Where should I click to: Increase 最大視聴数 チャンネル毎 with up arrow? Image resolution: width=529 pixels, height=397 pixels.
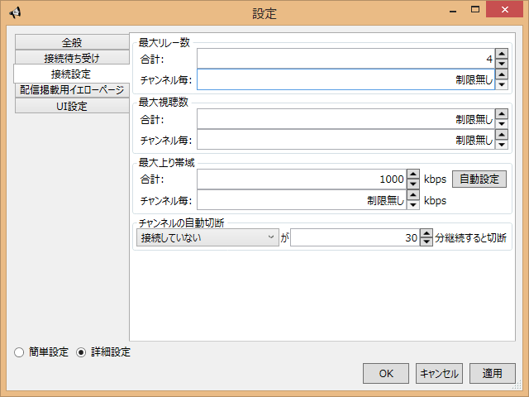point(502,135)
